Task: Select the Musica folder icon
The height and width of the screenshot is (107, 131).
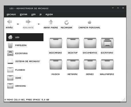Action: pyautogui.click(x=56, y=64)
